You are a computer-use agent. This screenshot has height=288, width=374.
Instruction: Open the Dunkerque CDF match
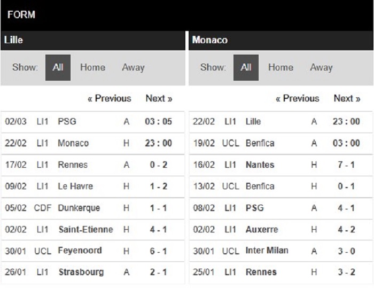coord(93,208)
